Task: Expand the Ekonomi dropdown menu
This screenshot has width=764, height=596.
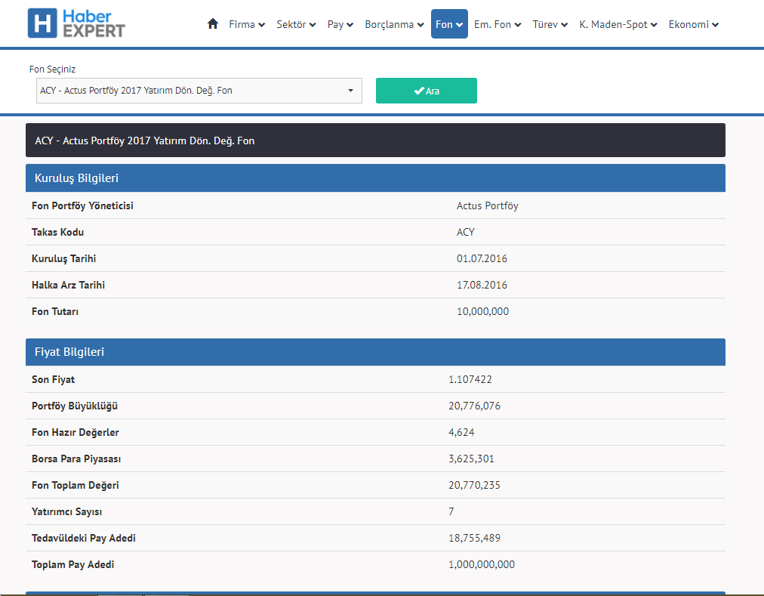Action: click(693, 24)
